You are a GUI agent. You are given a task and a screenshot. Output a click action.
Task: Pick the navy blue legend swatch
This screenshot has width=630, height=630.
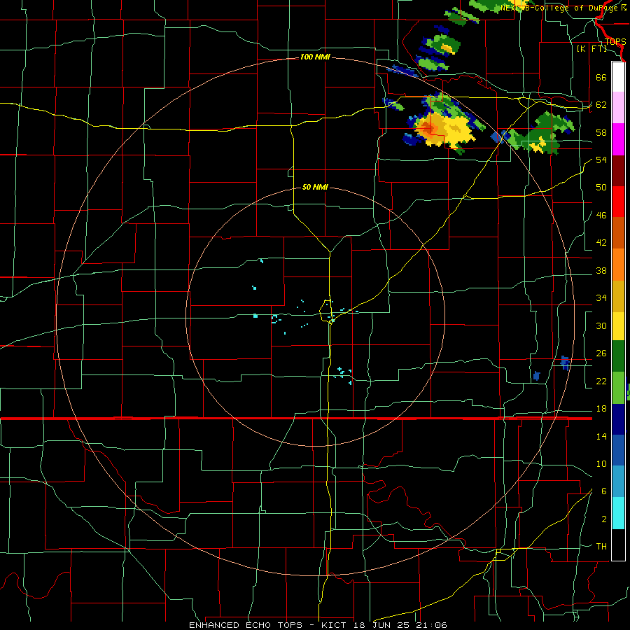click(x=618, y=419)
